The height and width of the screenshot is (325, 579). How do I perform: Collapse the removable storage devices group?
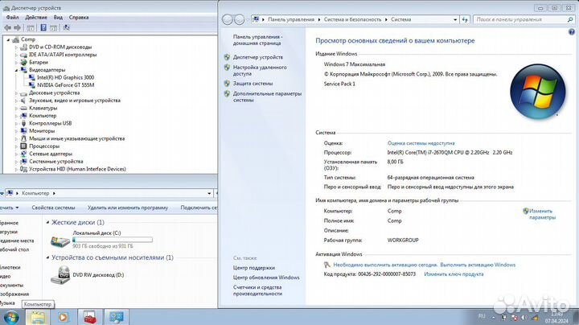point(47,257)
